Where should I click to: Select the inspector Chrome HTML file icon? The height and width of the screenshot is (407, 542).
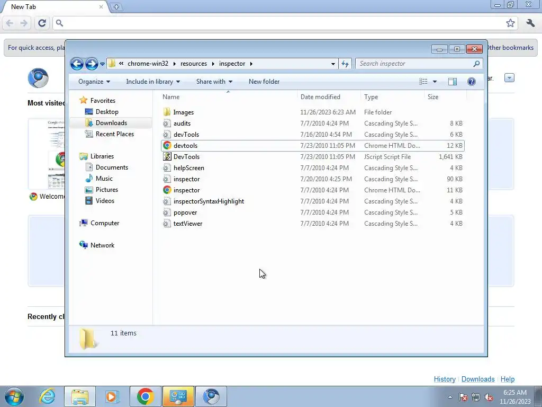(167, 190)
